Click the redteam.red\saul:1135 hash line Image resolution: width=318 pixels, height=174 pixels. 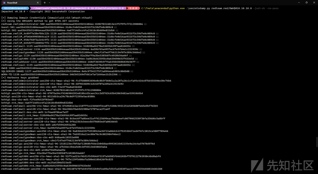(x=68, y=65)
